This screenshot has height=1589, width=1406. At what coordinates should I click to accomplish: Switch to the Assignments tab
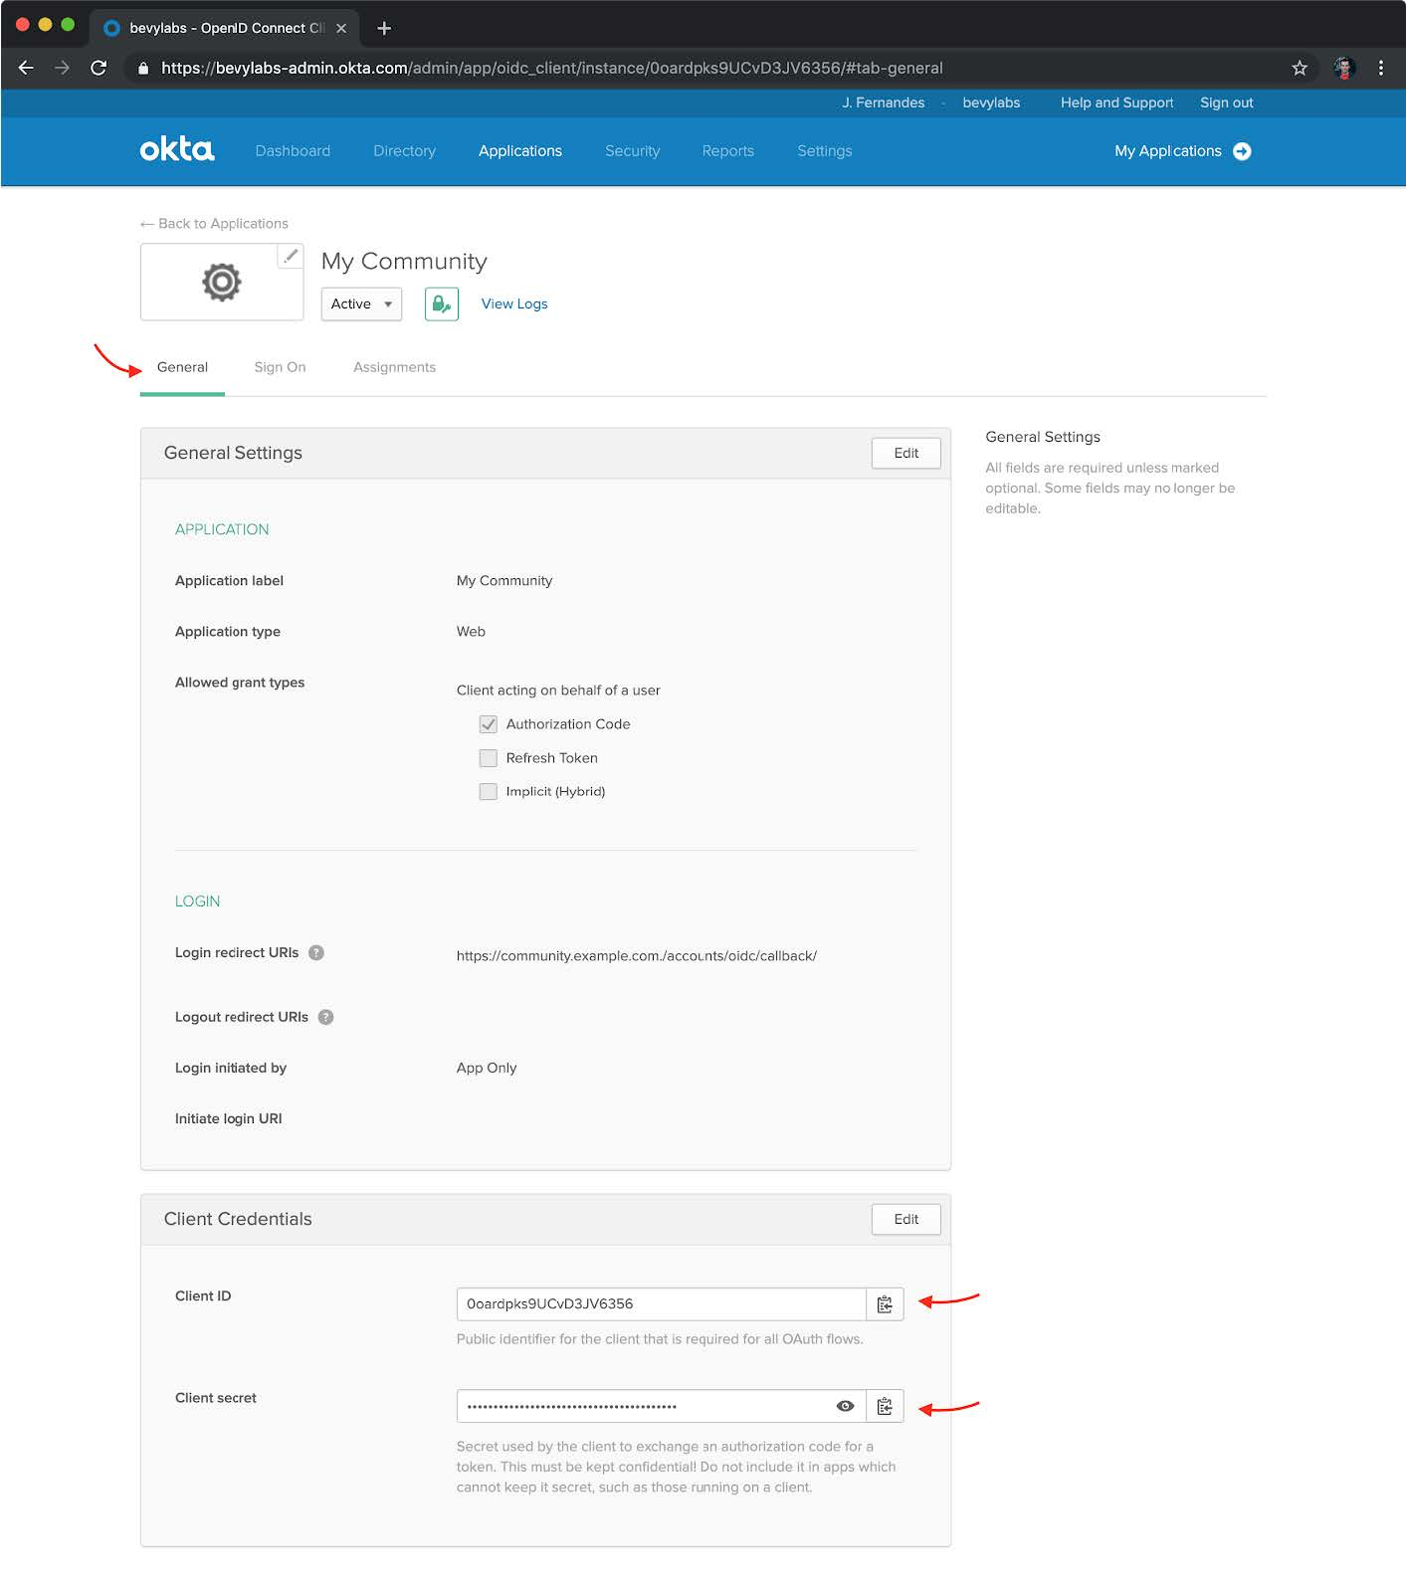(394, 367)
